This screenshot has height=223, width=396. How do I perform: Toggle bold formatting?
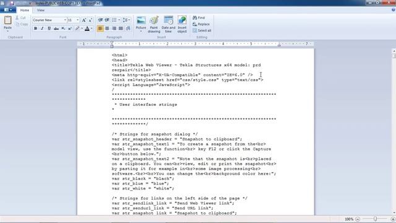click(36, 28)
